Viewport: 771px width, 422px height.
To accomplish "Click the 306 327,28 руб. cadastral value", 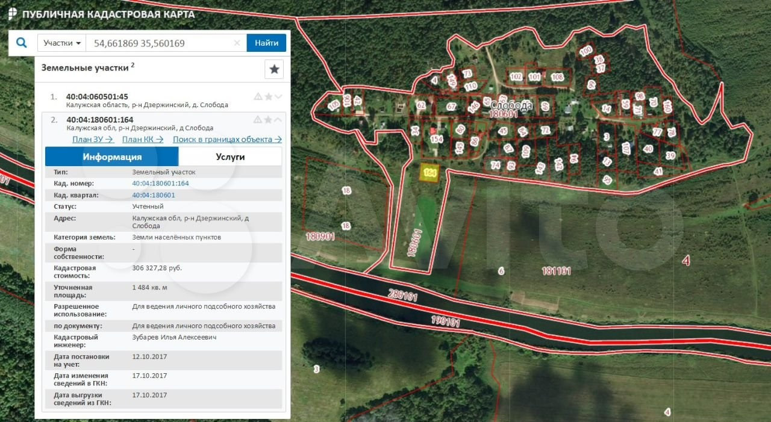I will pos(157,267).
